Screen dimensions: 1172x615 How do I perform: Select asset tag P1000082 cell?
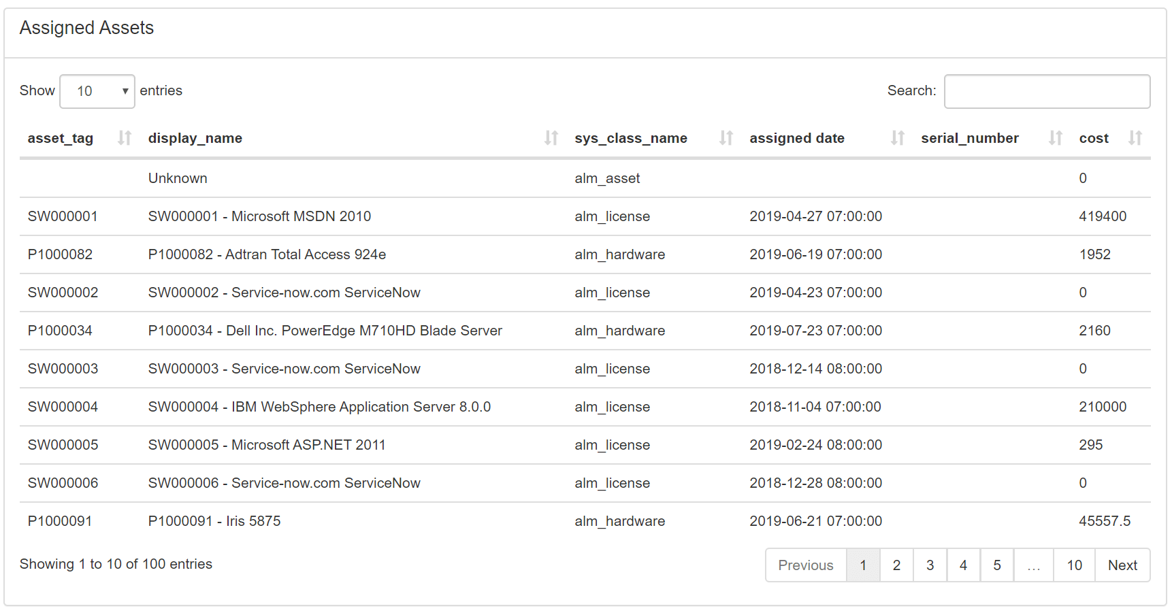(60, 254)
